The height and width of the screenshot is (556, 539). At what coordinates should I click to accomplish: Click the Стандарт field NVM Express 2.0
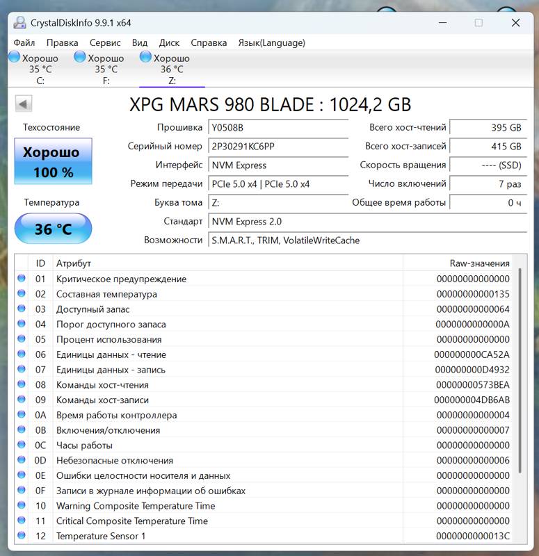[x=368, y=222]
